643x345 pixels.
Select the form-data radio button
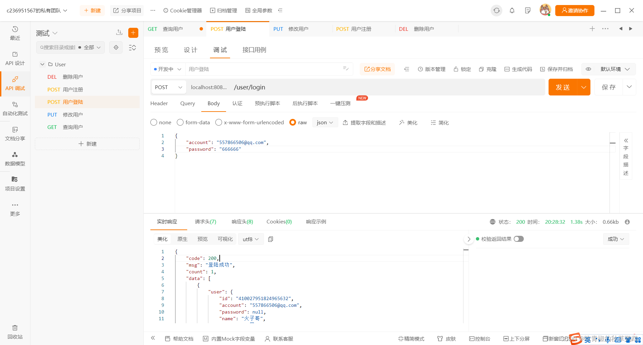[180, 122]
